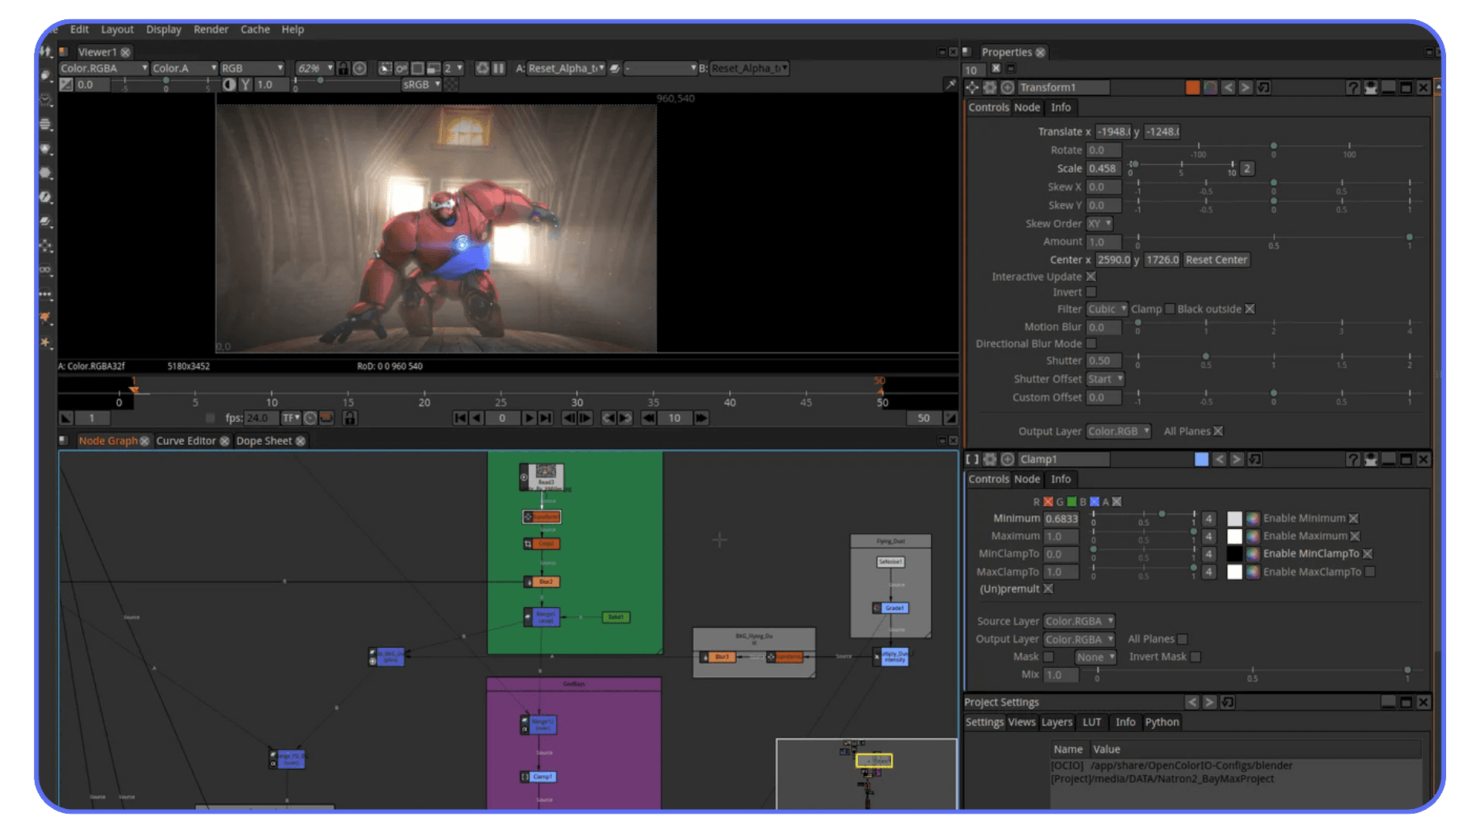The image size is (1480, 833).
Task: Click the Translate x input field
Action: point(1113,131)
